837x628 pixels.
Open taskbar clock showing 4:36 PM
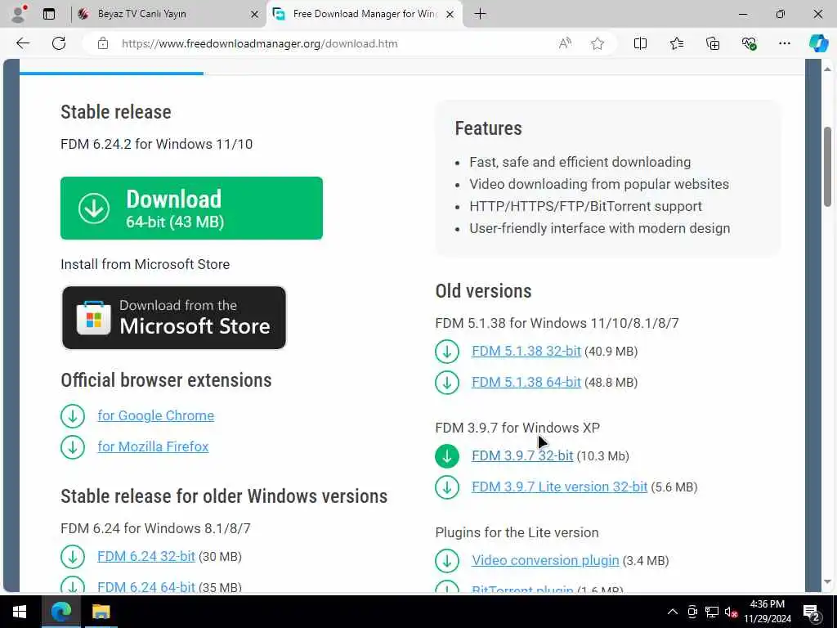coord(768,612)
